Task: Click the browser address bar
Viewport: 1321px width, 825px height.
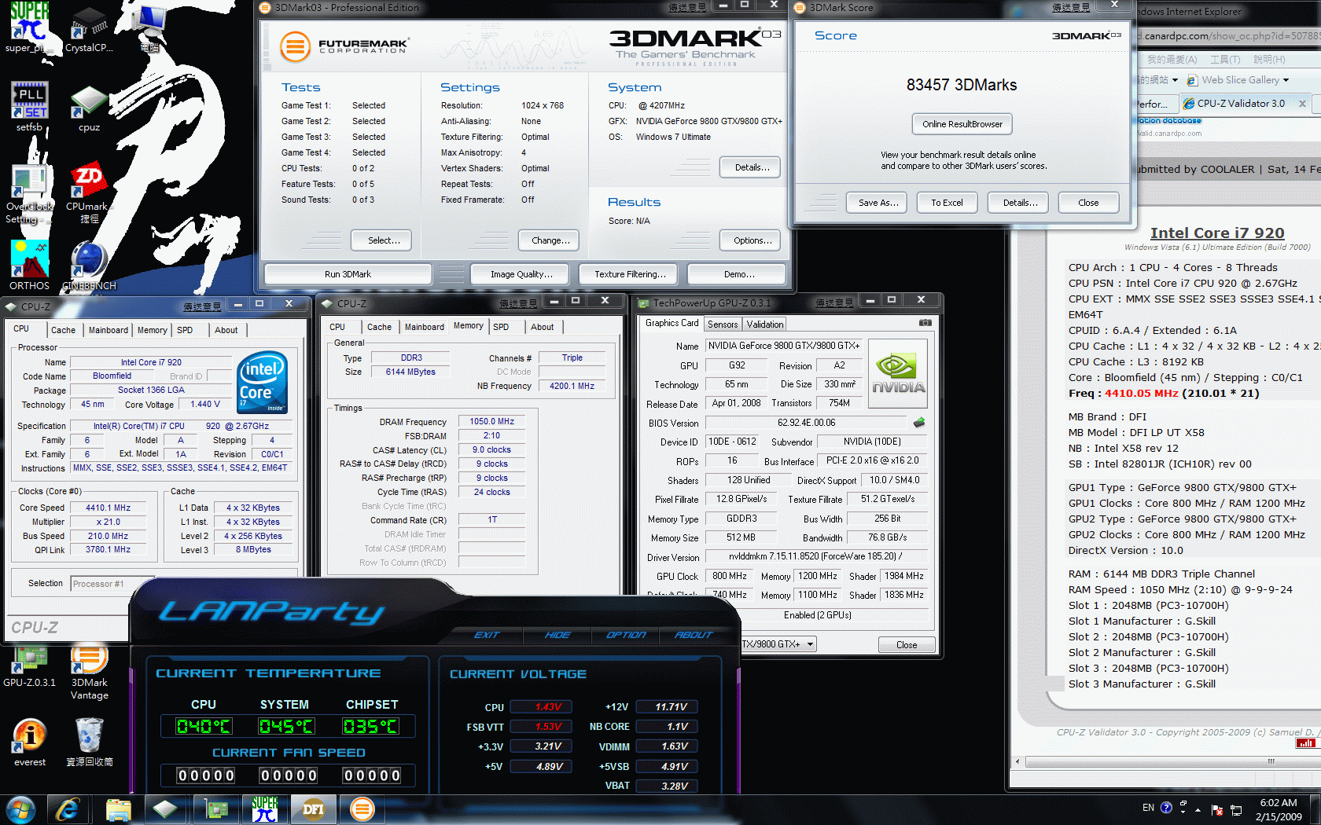Action: pyautogui.click(x=1228, y=35)
